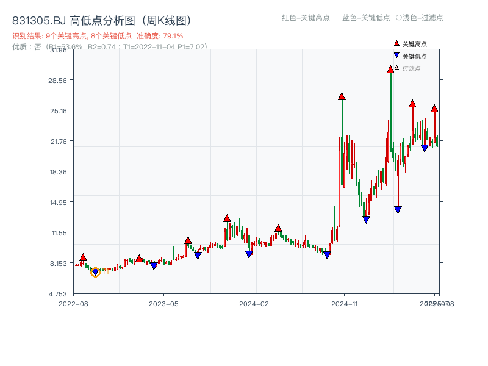Click the 过滤点 triangle icon in the legend
Viewport: 488px width, 366px height.
point(396,68)
